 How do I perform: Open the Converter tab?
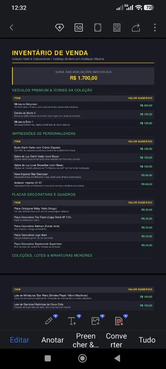pos(116,340)
